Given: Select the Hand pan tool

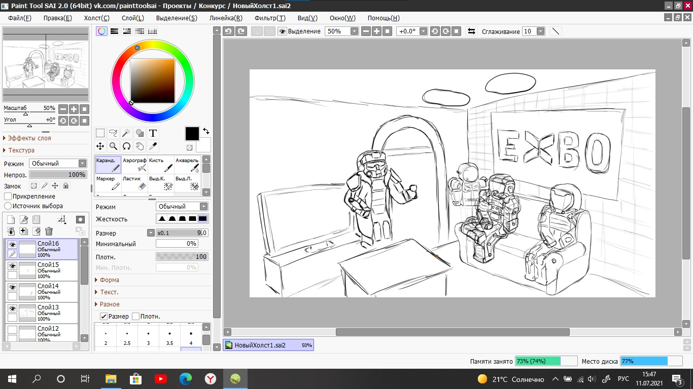Looking at the screenshot, I should (x=140, y=146).
